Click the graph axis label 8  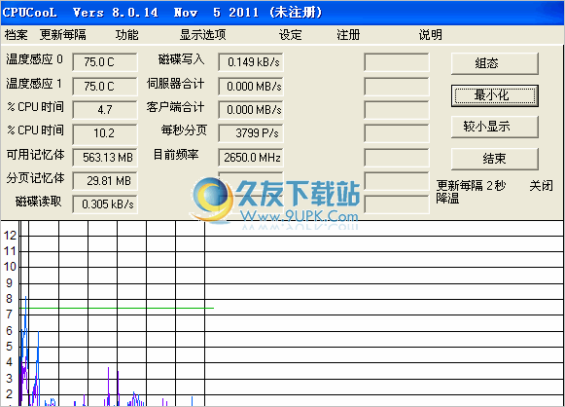click(9, 299)
